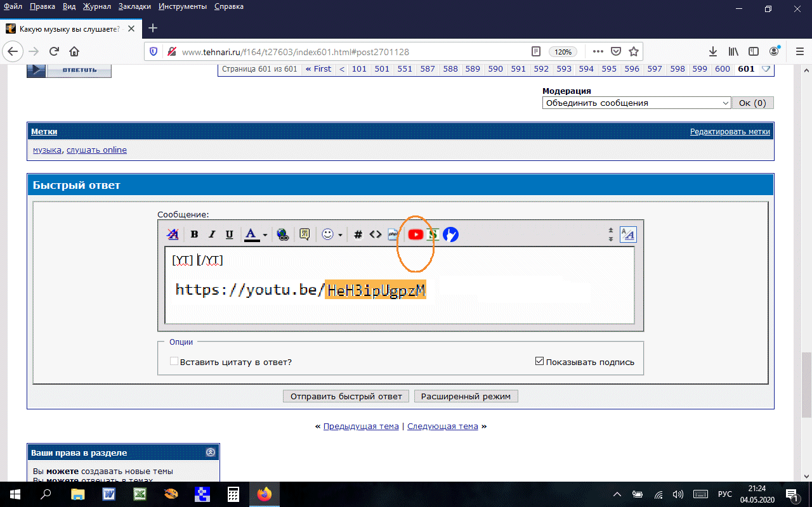Click the 'Ок (0)' moderation button

pyautogui.click(x=753, y=103)
